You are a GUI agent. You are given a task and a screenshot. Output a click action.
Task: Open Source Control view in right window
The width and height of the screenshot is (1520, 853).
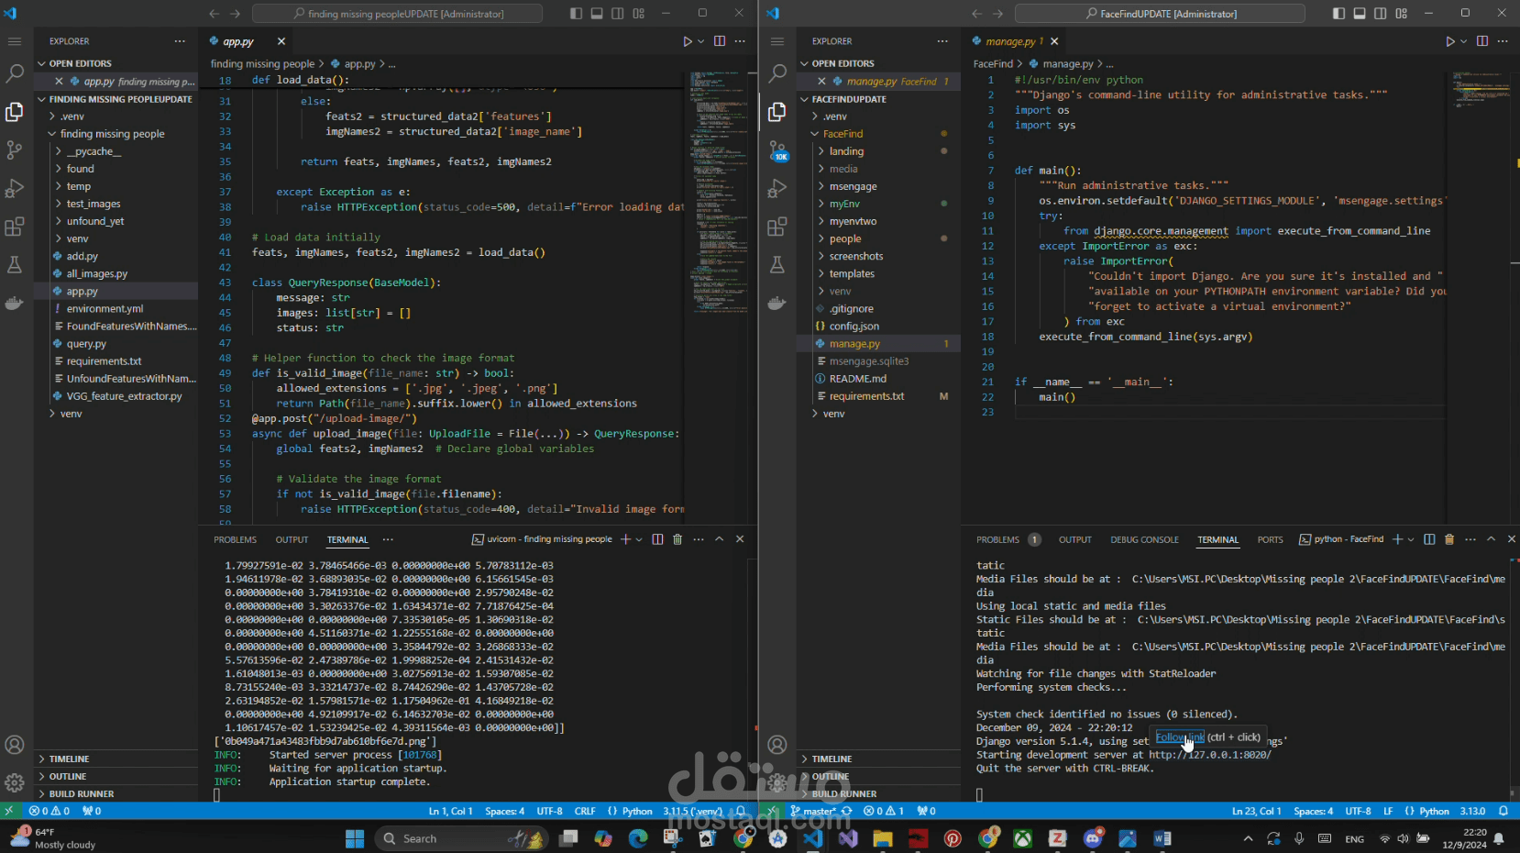click(x=777, y=150)
